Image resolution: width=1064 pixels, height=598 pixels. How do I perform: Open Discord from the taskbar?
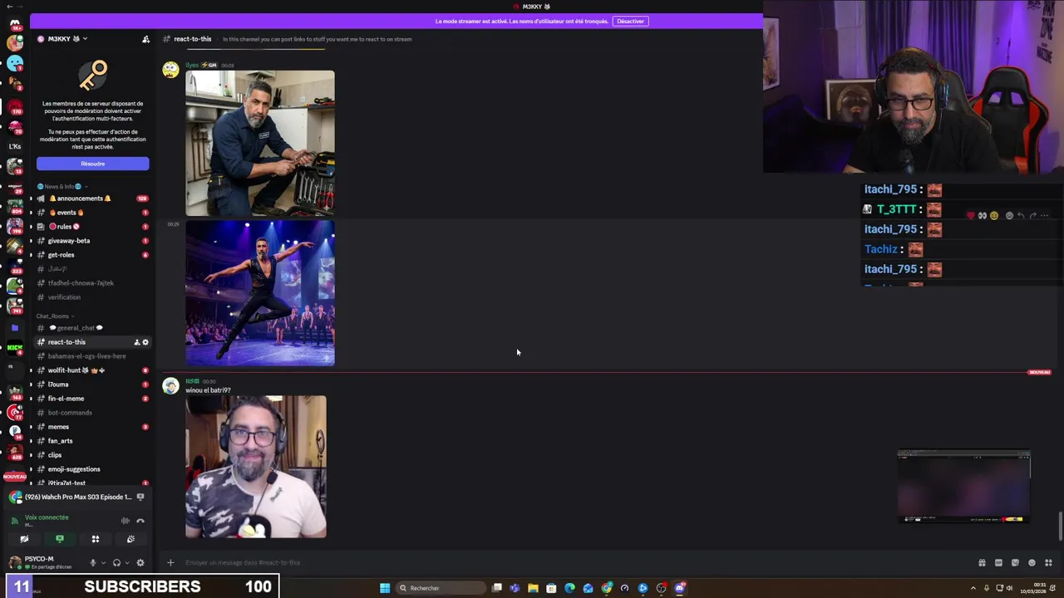(x=680, y=588)
